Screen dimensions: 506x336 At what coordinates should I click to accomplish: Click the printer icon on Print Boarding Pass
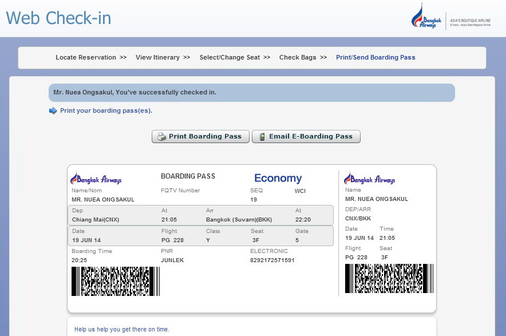tap(161, 137)
